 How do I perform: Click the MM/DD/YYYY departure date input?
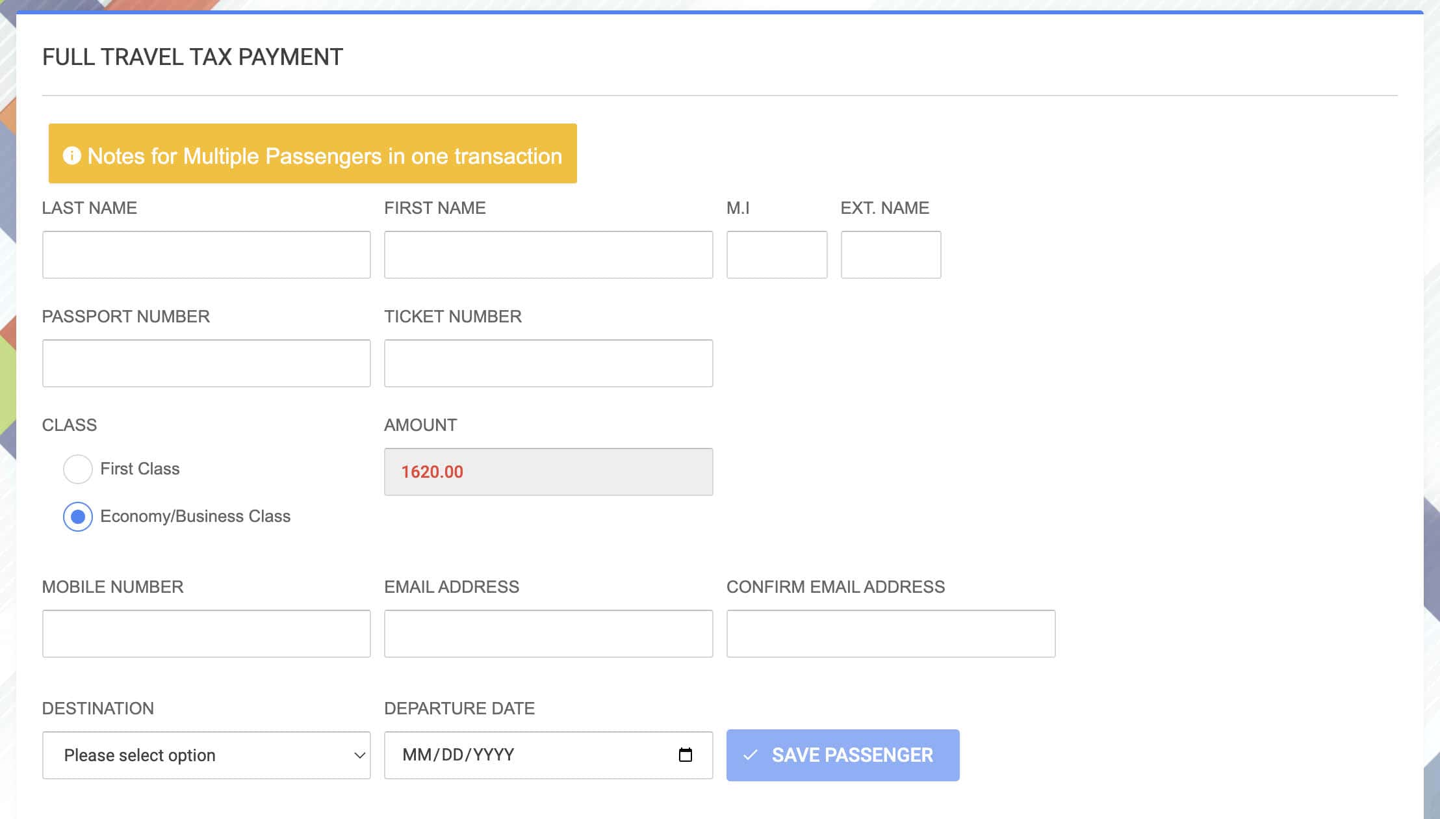(520, 755)
